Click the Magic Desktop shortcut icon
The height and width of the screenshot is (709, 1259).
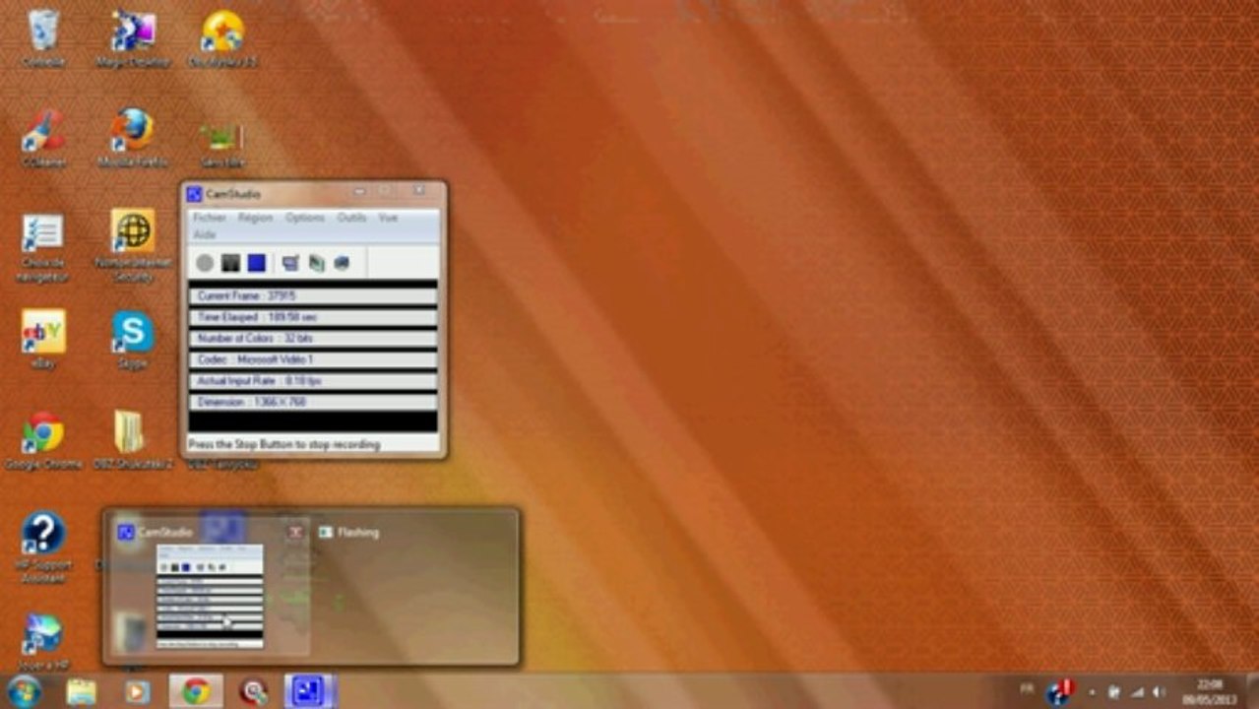(133, 38)
